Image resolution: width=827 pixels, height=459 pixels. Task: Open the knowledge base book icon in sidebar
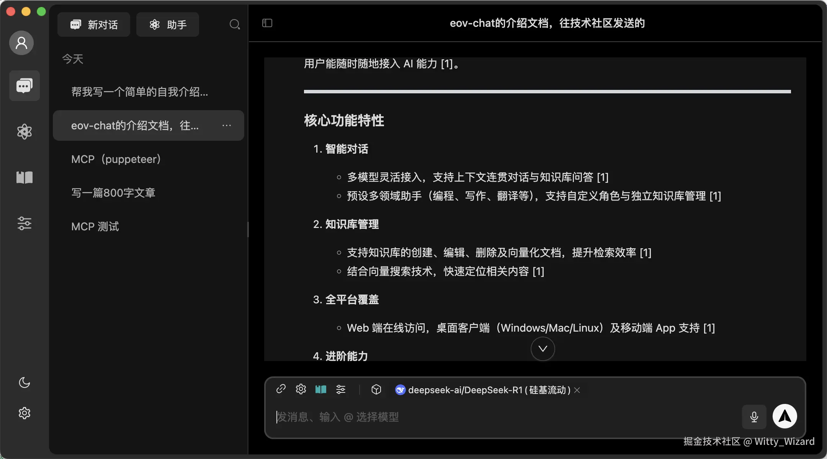(24, 177)
